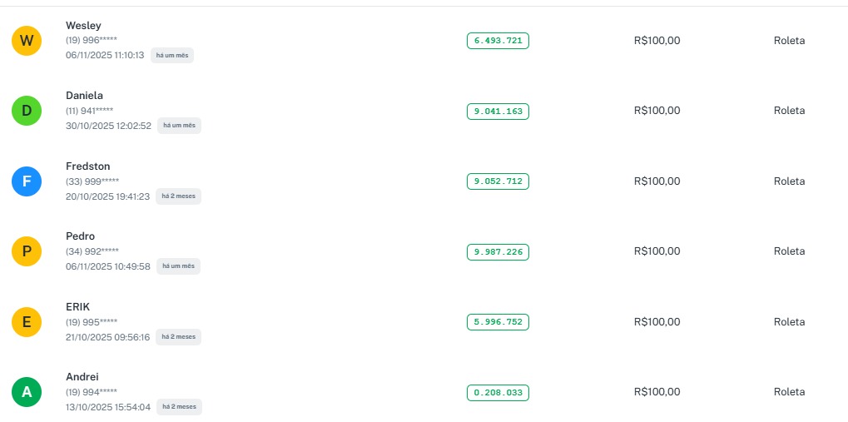This screenshot has height=422, width=848.
Task: Click "há um mês" tag for Wesley
Action: coord(172,55)
